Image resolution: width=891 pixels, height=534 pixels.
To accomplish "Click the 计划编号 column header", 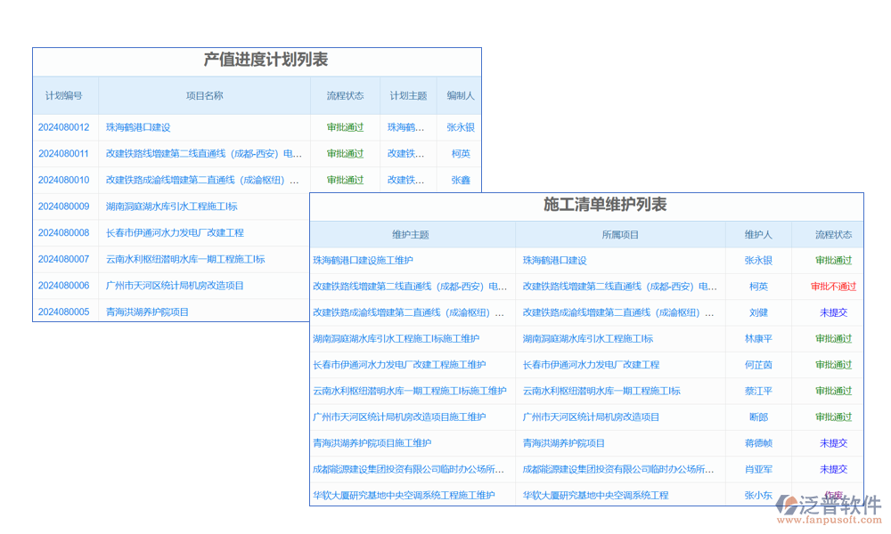I will click(64, 95).
